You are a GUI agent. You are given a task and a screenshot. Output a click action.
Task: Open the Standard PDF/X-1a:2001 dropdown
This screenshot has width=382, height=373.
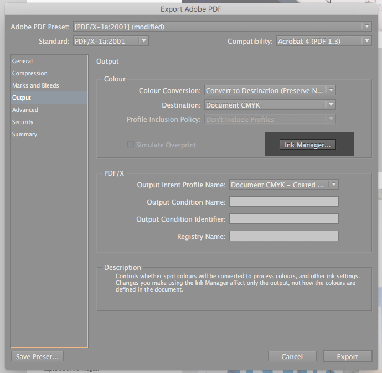click(x=111, y=41)
